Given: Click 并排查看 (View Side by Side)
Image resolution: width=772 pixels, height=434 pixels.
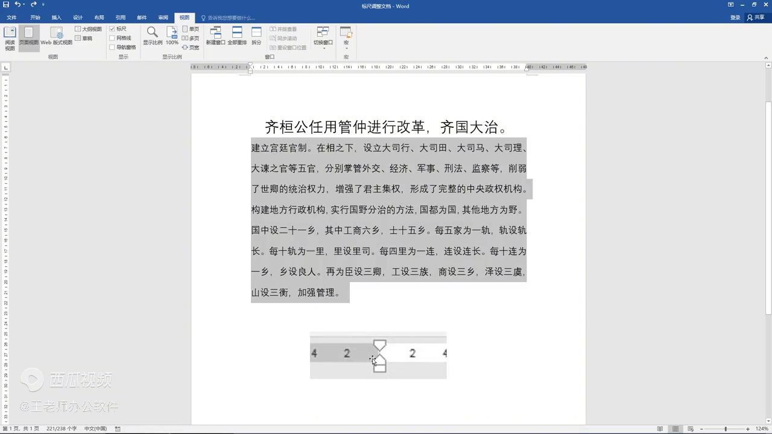Looking at the screenshot, I should (x=283, y=29).
